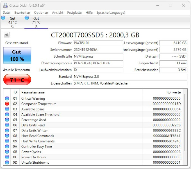191x169 pixels.
Task: Click the status icon for Data Units Written
Action: (x=7, y=130)
